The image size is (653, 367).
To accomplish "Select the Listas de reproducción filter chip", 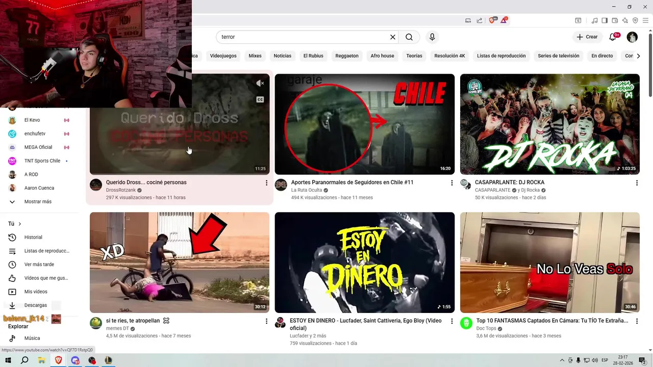I will pos(501,56).
